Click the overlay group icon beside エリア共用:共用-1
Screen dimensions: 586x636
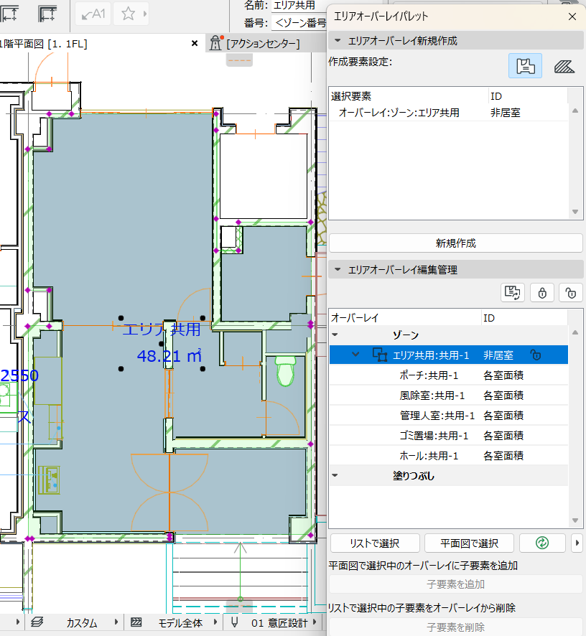(380, 355)
